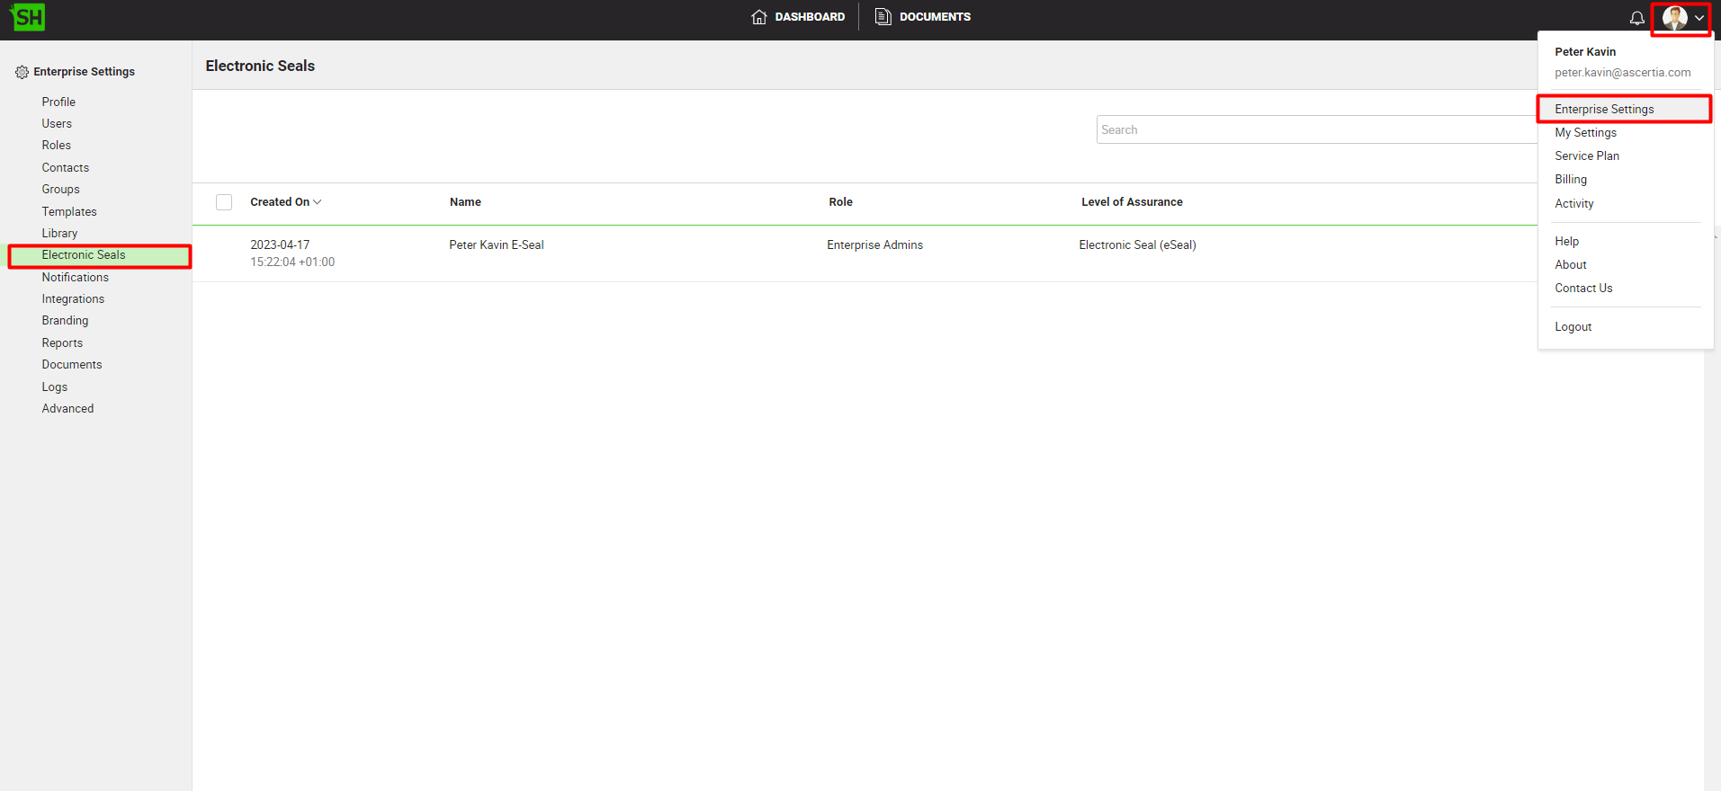Open Peter Kavin E-Seal row
Image resolution: width=1721 pixels, height=791 pixels.
tap(497, 245)
